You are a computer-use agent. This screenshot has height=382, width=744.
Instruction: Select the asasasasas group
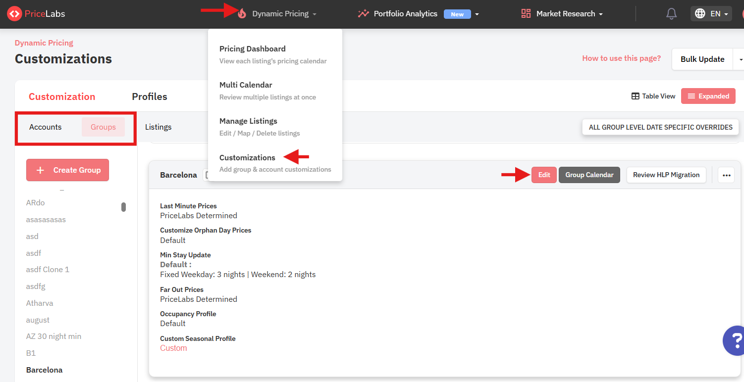coord(46,220)
